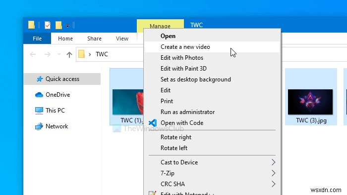Click the folder icon in the title bar
Image resolution: width=347 pixels, height=195 pixels.
[x=31, y=25]
